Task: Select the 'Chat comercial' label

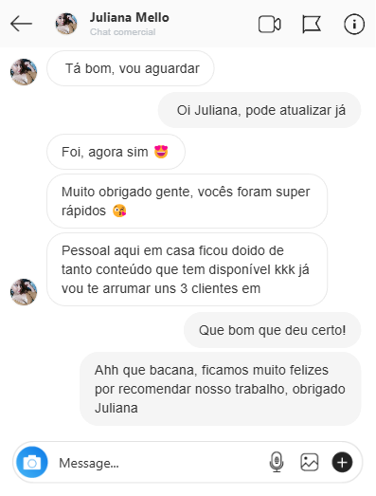Action: pos(122,32)
